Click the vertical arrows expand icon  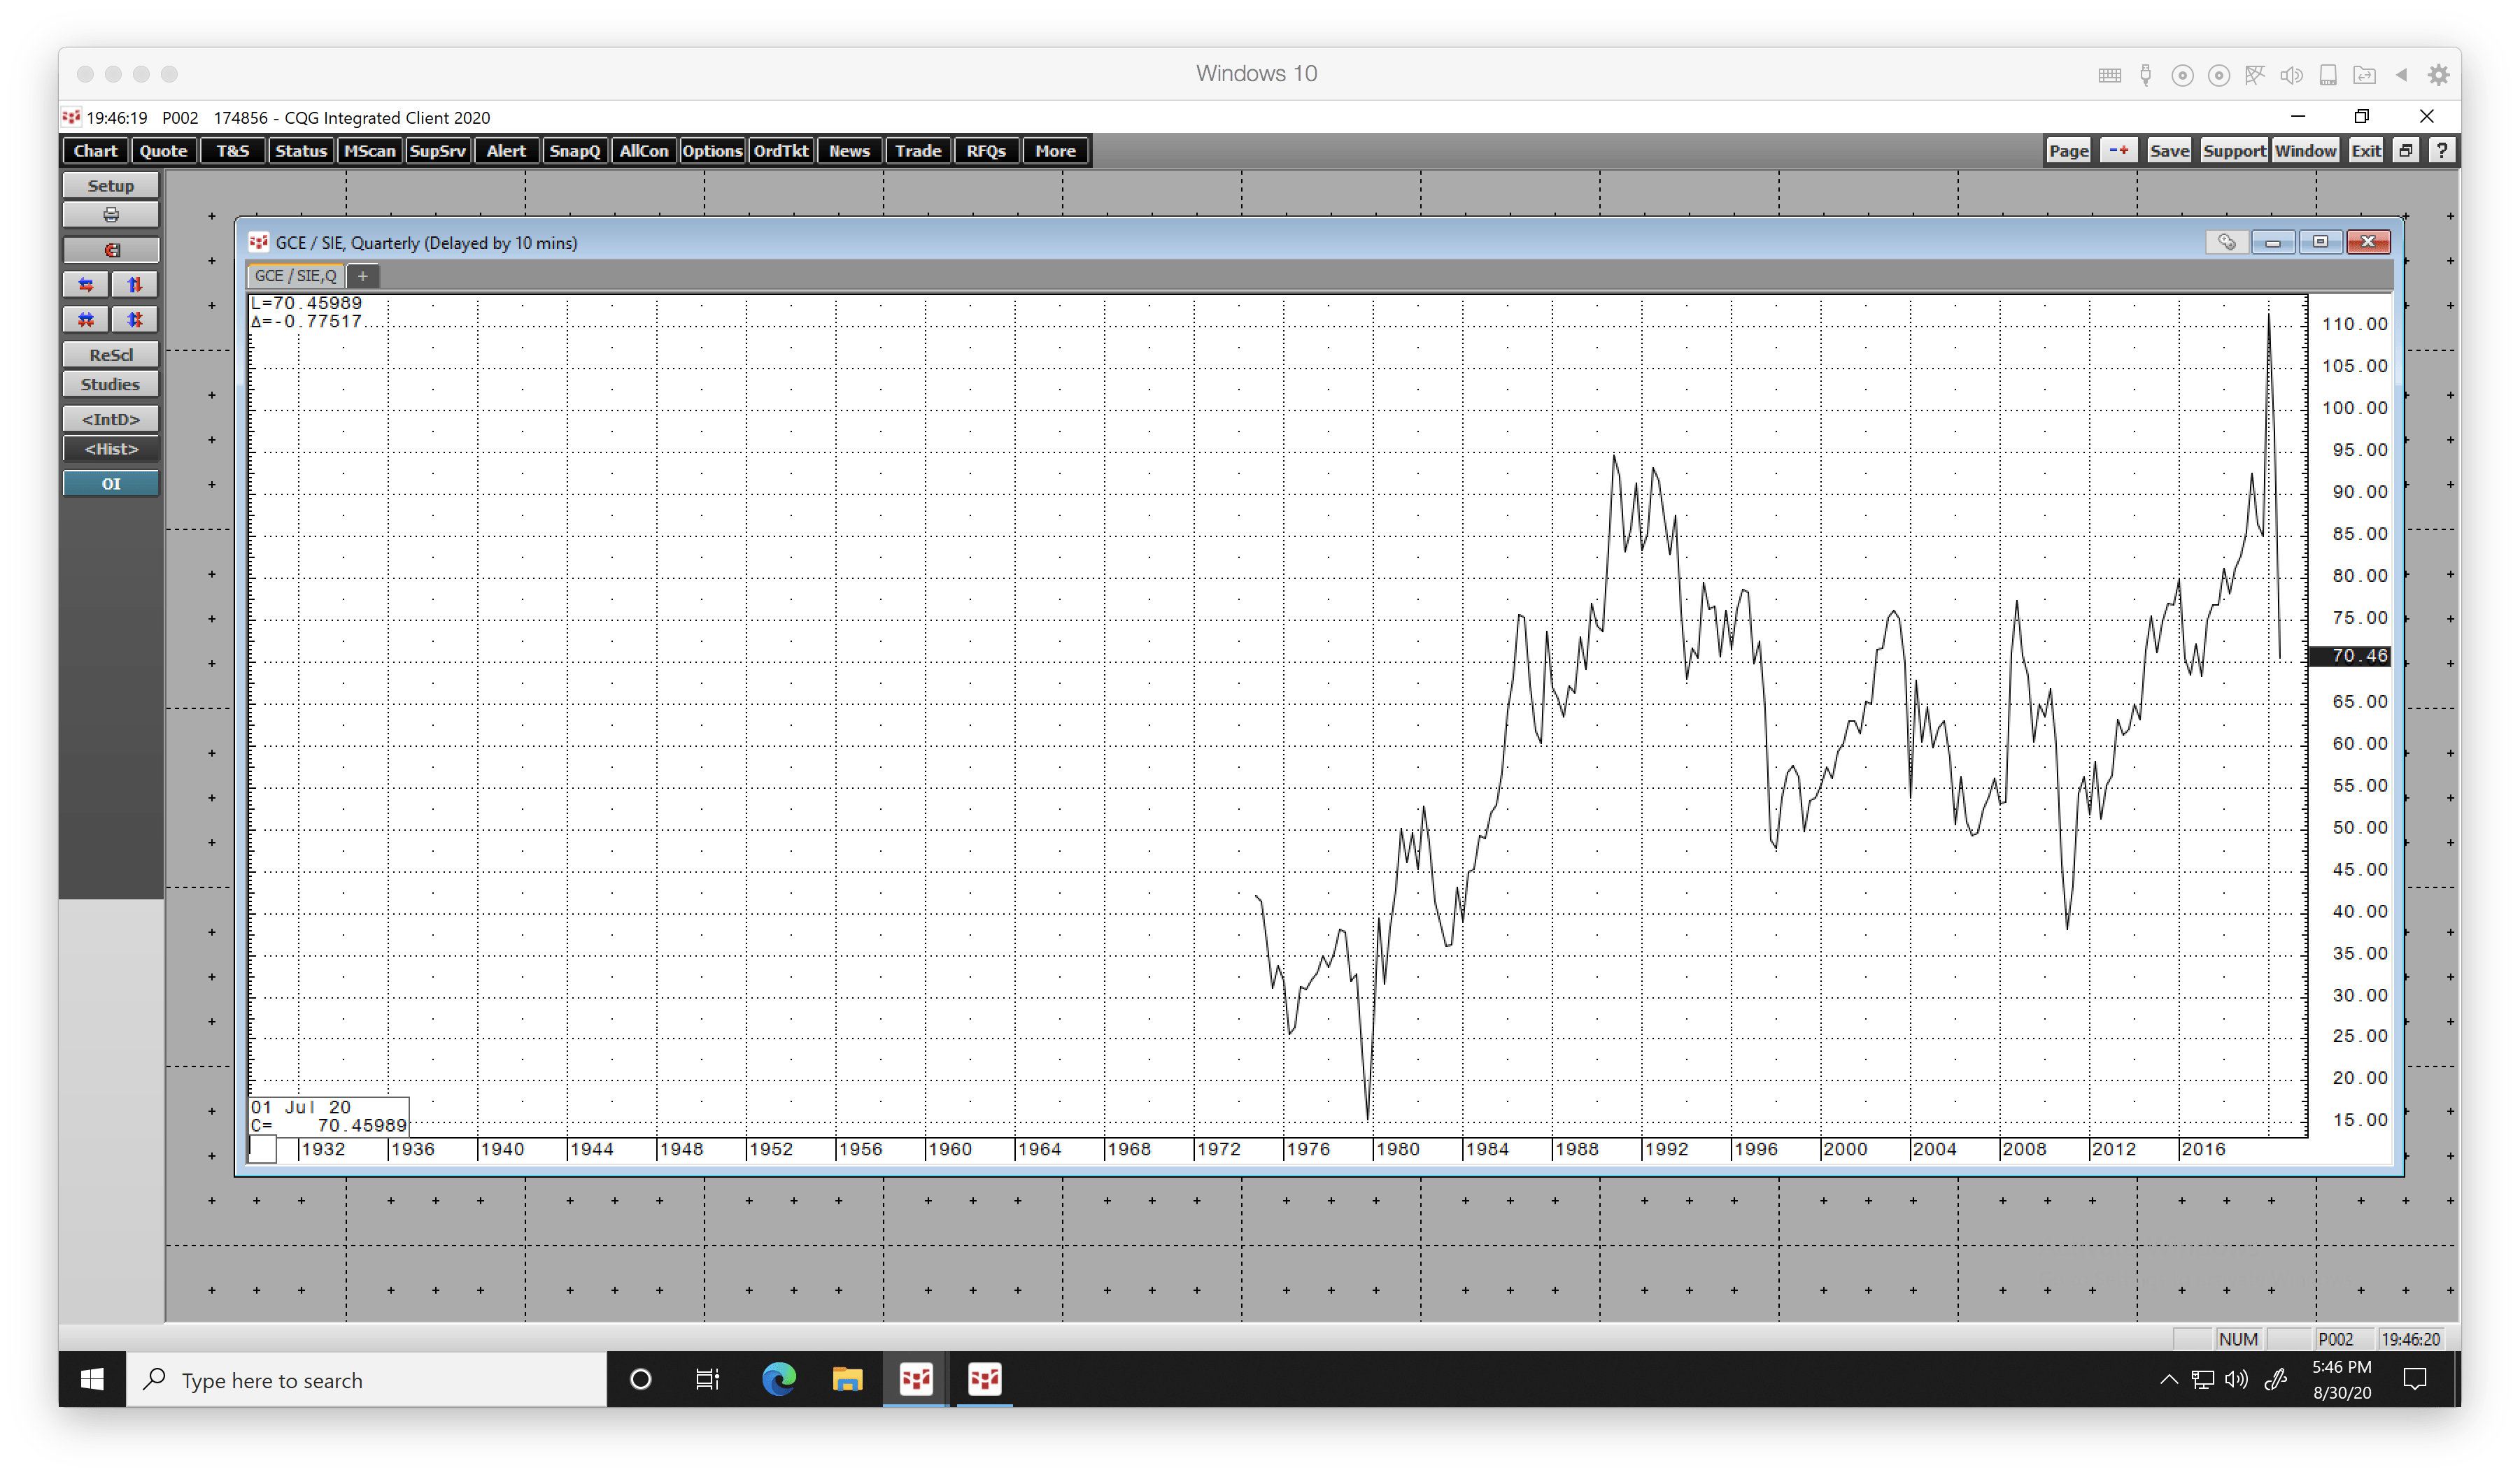[135, 285]
